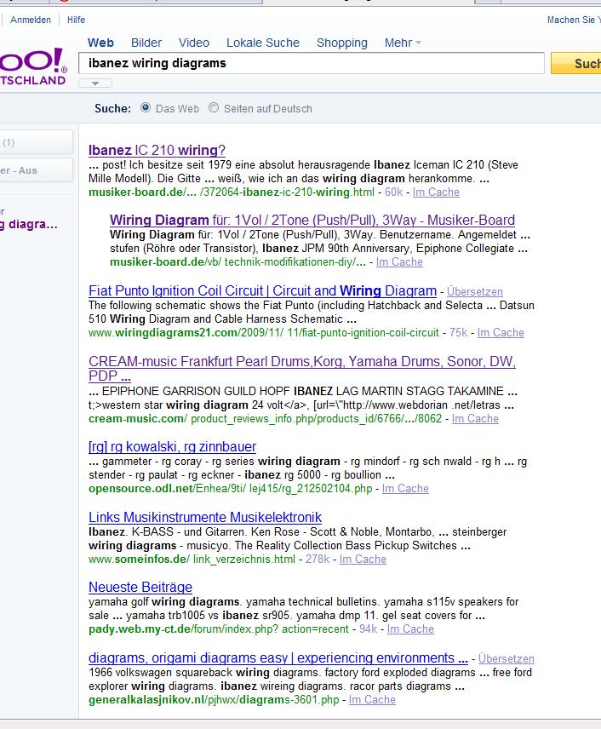Open Im Cache for opensource.odl.net result
This screenshot has width=601, height=729.
405,488
